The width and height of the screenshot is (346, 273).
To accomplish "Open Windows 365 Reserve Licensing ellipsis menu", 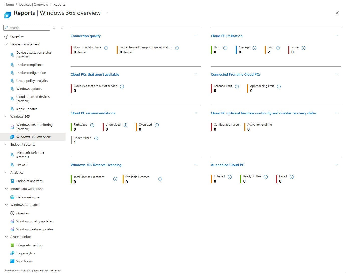I will click(x=196, y=165).
